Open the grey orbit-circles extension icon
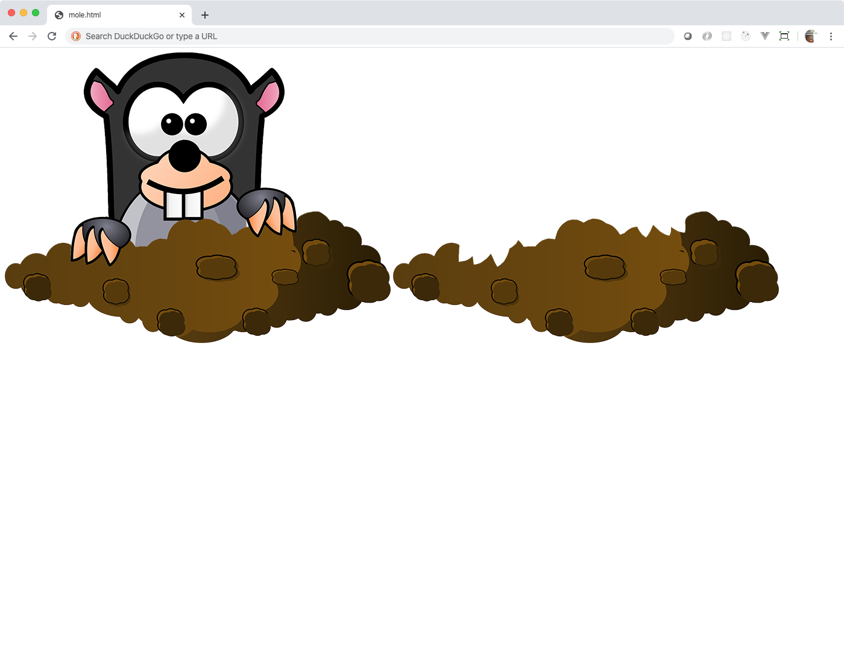 [x=746, y=36]
